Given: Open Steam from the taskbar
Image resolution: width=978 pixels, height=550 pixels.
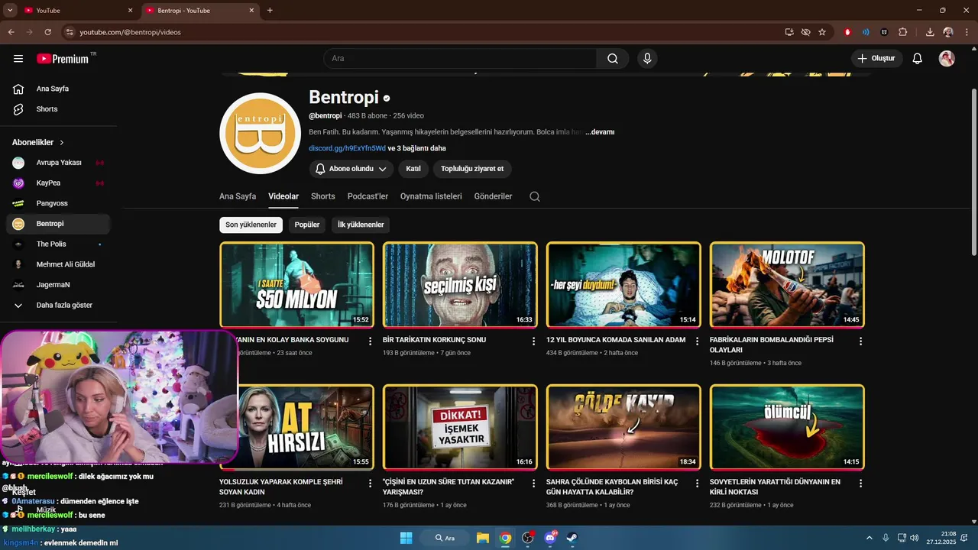Looking at the screenshot, I should pyautogui.click(x=572, y=538).
